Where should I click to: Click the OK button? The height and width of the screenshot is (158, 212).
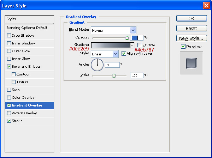tap(192, 18)
